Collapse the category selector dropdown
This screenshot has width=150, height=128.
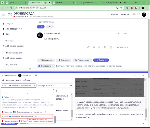click(x=34, y=86)
